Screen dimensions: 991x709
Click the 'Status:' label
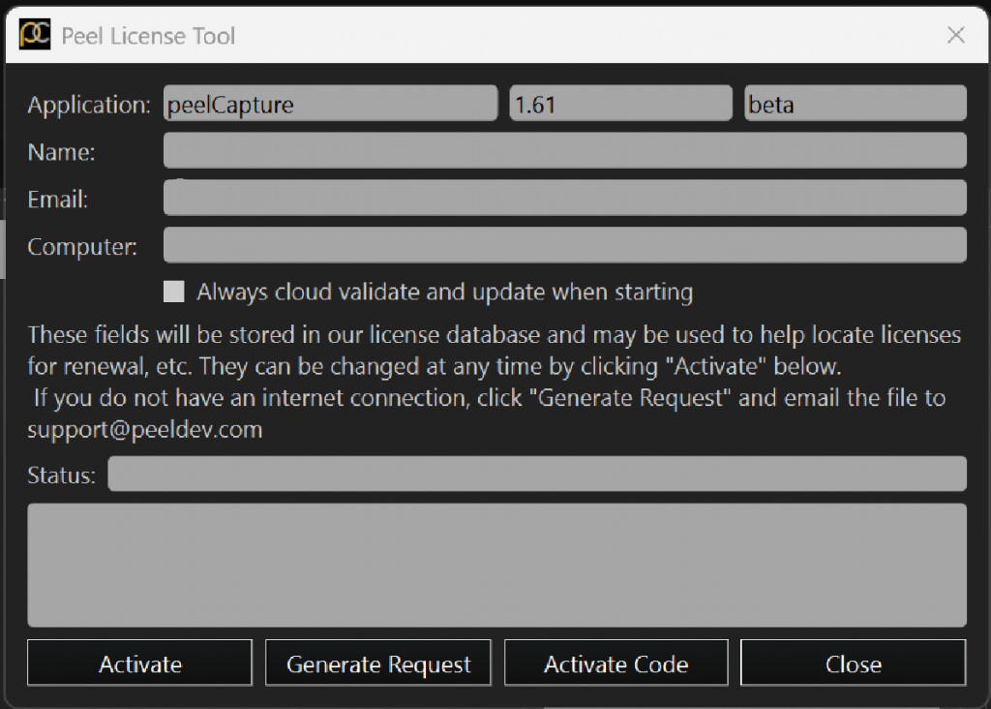pos(61,475)
